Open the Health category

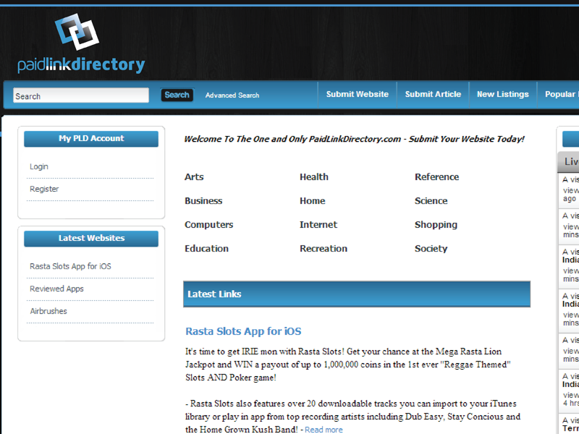pos(314,176)
